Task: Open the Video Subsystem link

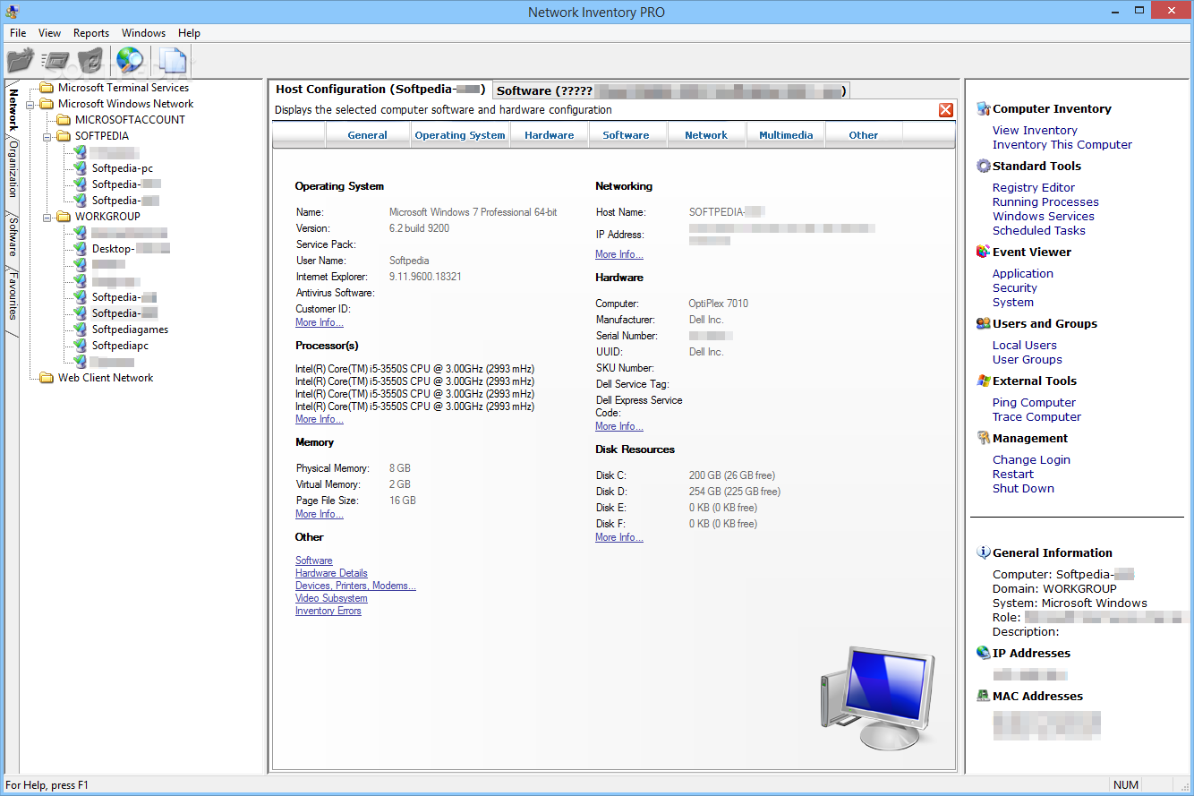Action: click(331, 598)
